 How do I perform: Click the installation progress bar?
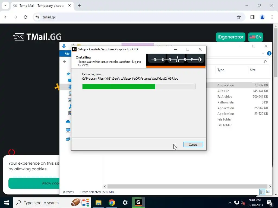pyautogui.click(x=139, y=86)
